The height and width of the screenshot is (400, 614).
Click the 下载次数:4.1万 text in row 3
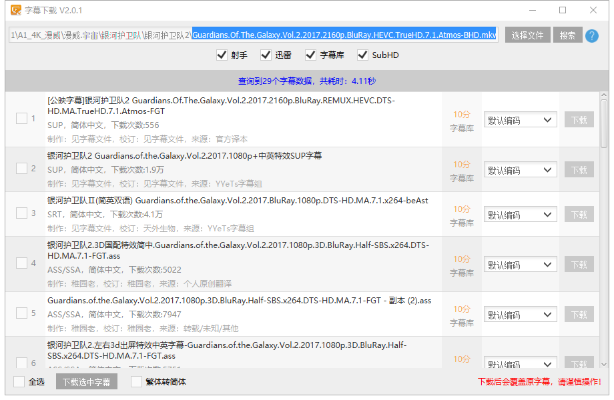[x=136, y=214]
